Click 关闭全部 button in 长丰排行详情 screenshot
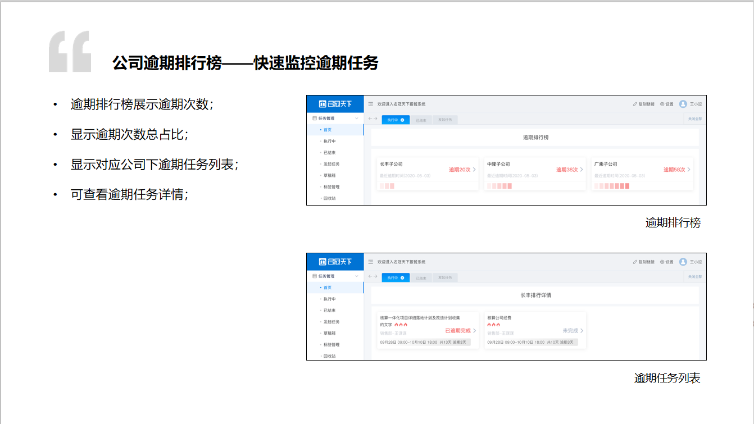Screen dimensions: 754x424 695,277
